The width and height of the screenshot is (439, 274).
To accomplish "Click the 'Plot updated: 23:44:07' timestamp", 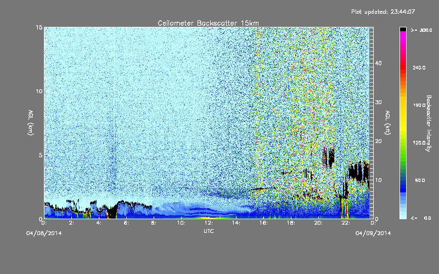I will [383, 12].
